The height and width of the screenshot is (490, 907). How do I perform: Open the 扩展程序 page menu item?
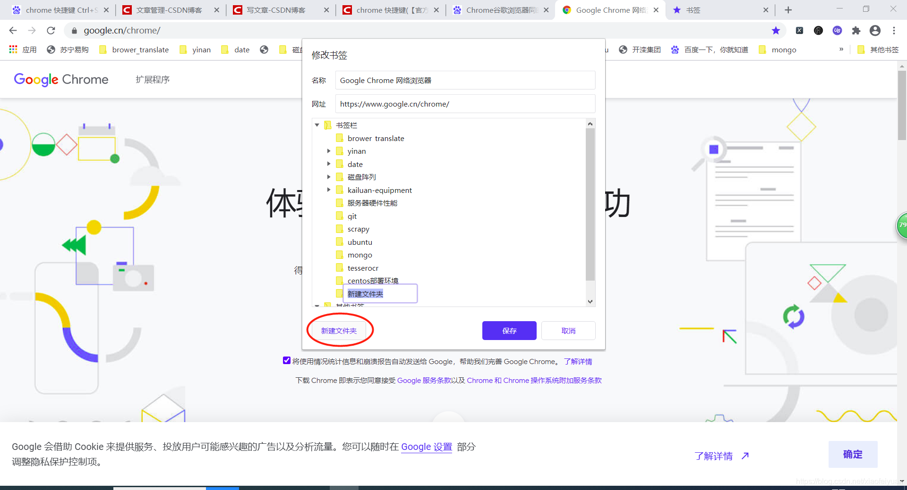[153, 80]
